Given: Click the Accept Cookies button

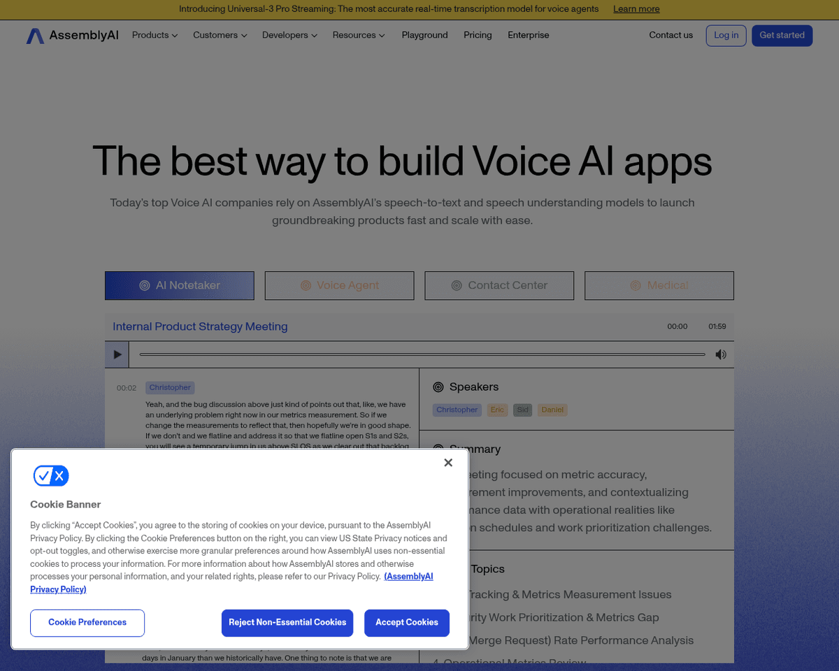Looking at the screenshot, I should tap(406, 622).
